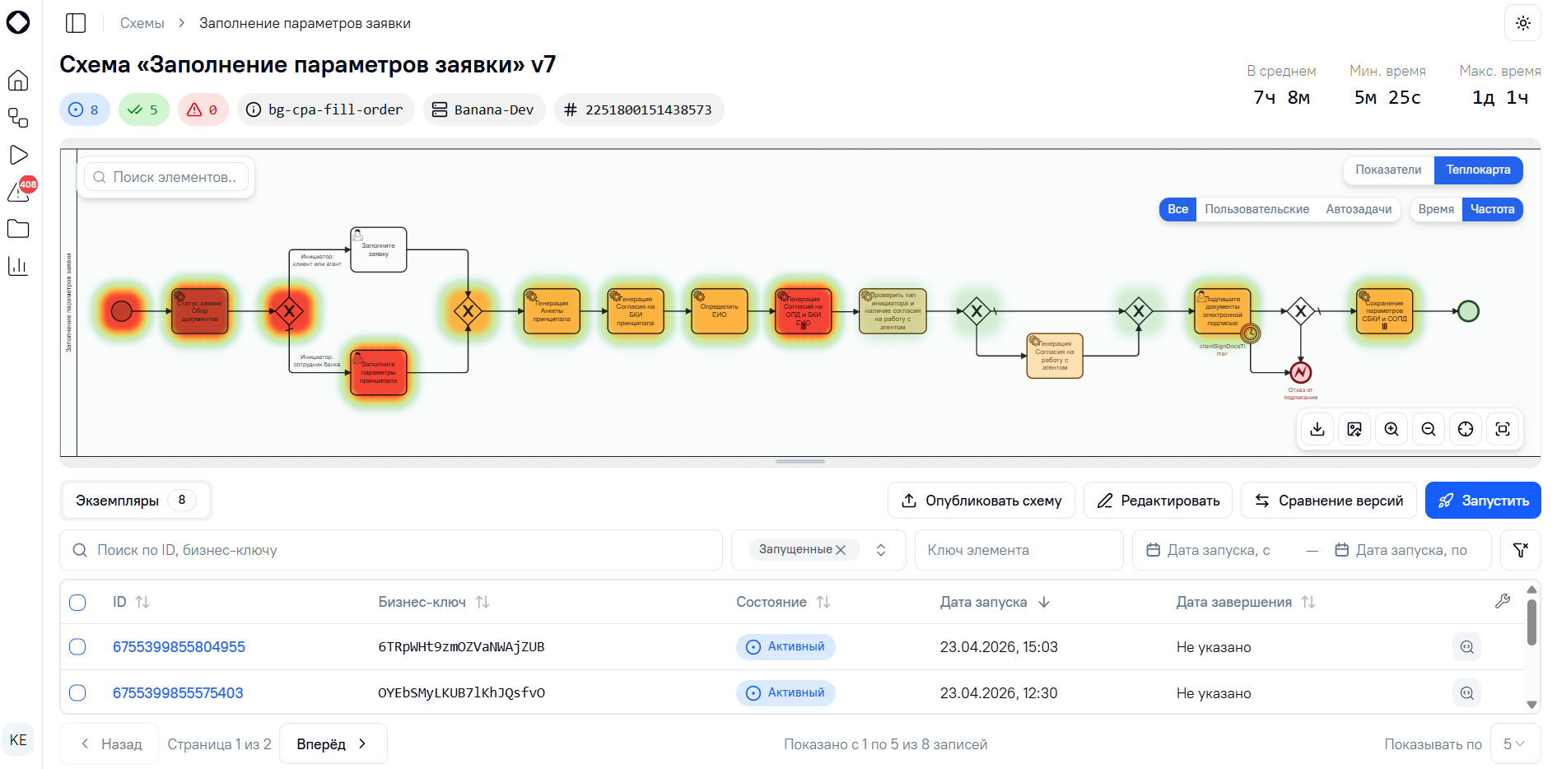Switch theme with the sun icon
Image resolution: width=1557 pixels, height=769 pixels.
tap(1522, 23)
